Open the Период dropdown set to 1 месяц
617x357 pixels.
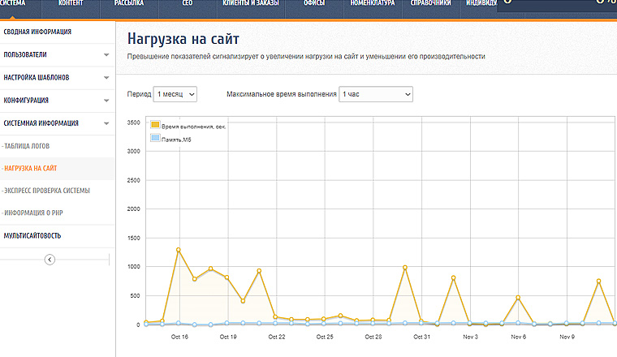175,94
